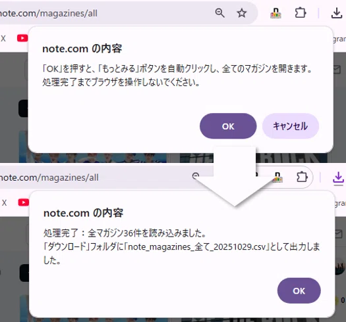Click text '処理完了：全マガジン36件を読み込みました。'

coord(125,233)
